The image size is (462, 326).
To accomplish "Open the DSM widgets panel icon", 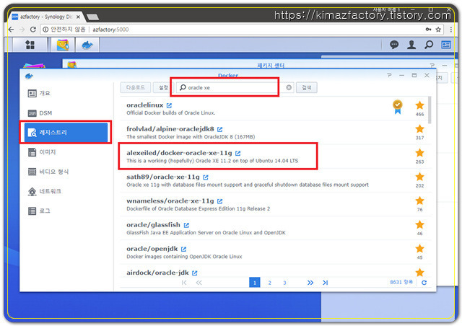I will (x=446, y=45).
